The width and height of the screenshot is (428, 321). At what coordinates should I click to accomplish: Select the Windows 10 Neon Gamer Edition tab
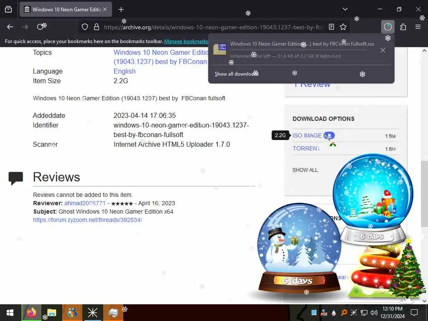66,10
